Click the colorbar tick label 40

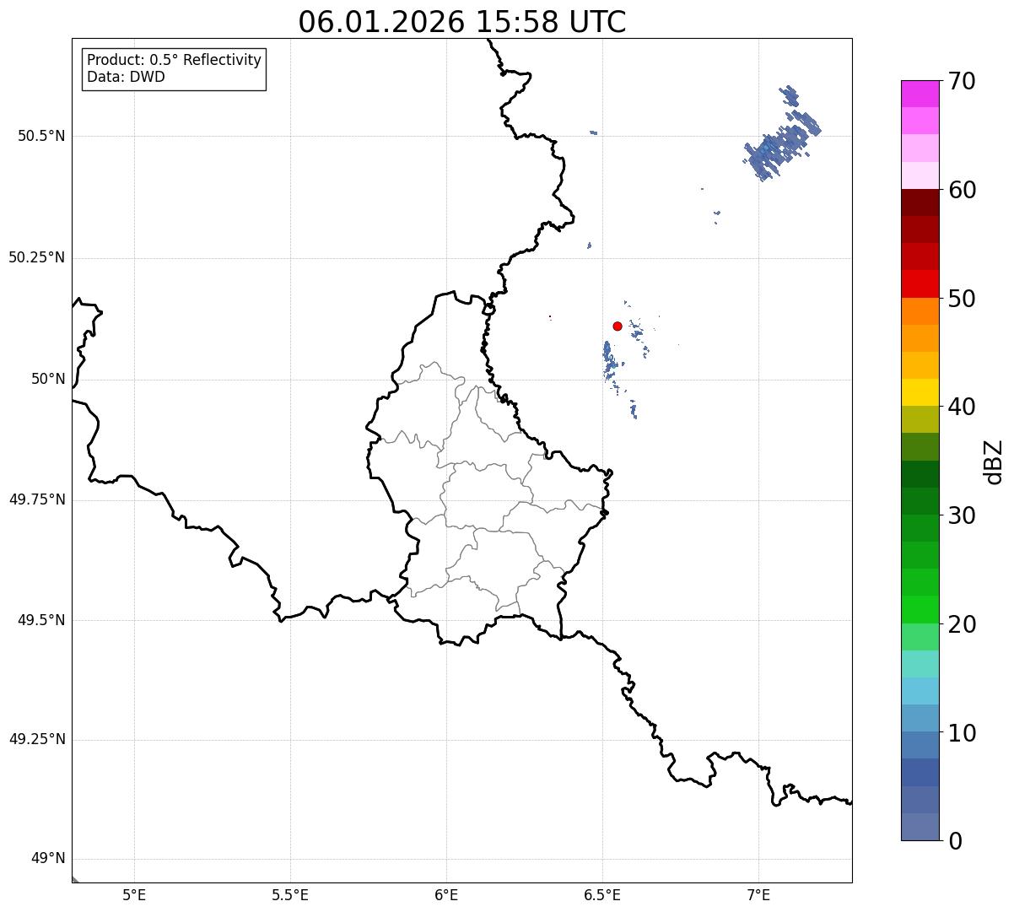click(x=962, y=407)
